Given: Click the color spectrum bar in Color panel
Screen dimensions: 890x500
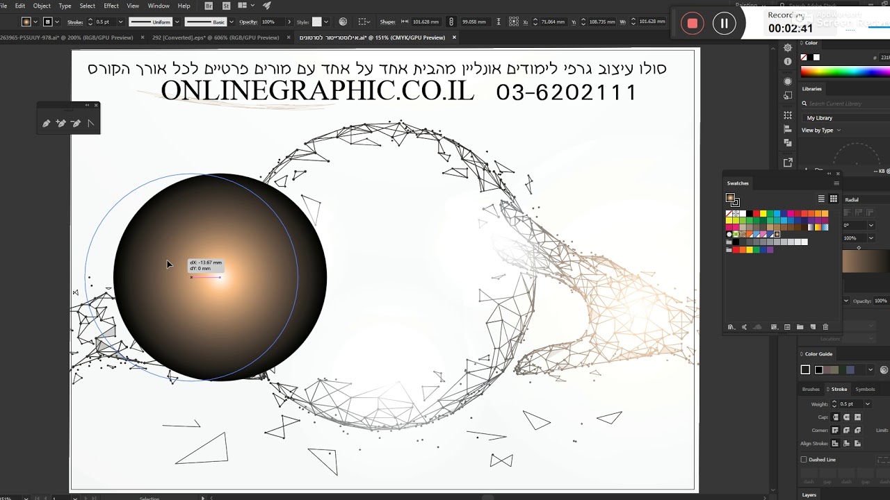Looking at the screenshot, I should [x=845, y=72].
